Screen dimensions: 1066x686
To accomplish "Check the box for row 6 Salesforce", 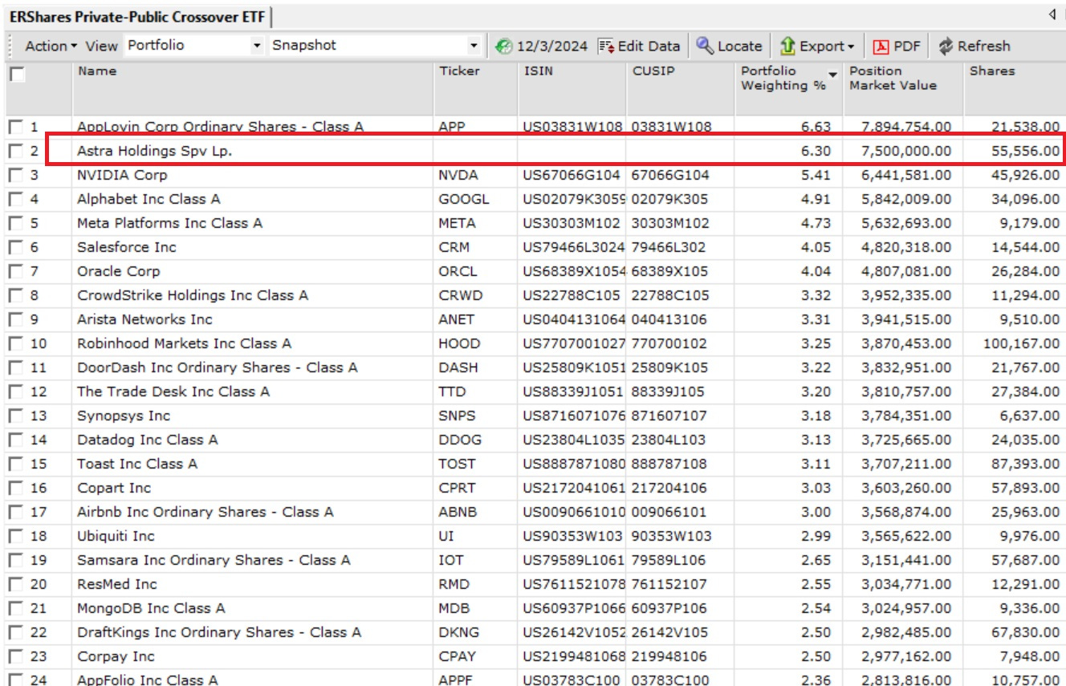I will click(16, 247).
